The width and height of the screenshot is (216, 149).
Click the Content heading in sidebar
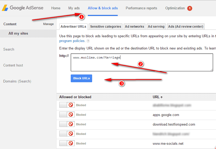[10, 24]
